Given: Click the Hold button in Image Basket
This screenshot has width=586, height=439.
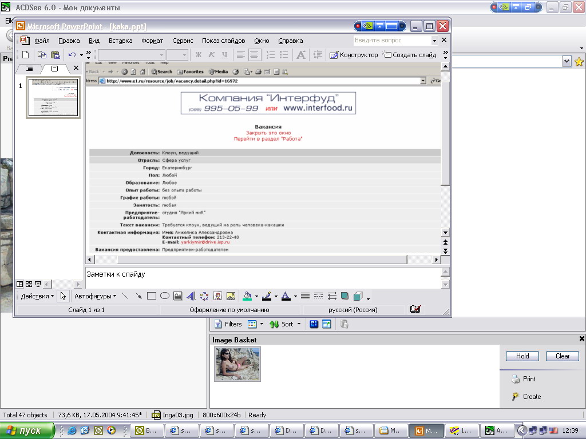Looking at the screenshot, I should 522,356.
